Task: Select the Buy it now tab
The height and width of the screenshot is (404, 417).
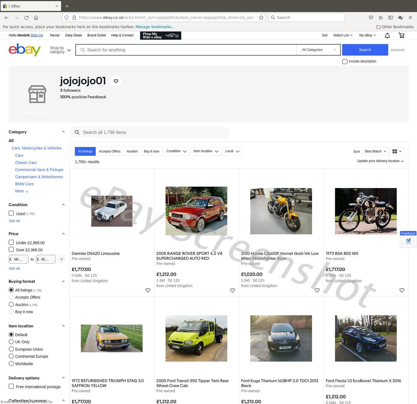Action: point(151,151)
